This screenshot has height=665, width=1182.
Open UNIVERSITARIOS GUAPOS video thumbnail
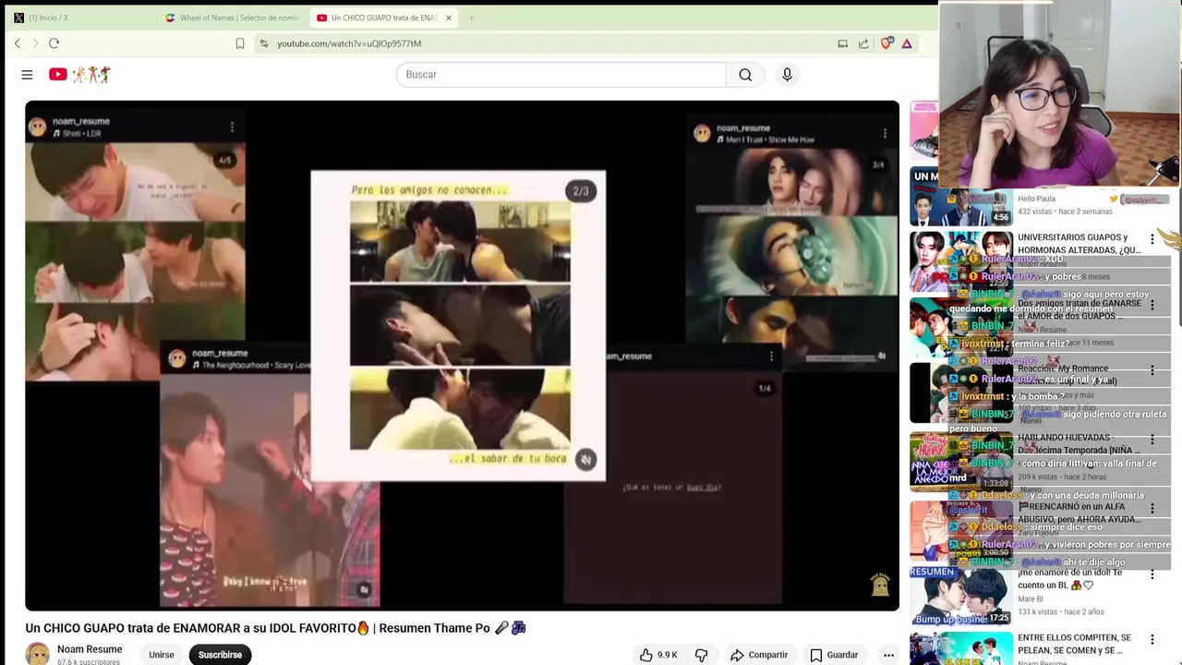coord(960,261)
